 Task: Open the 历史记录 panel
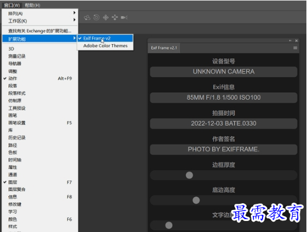pos(40,138)
